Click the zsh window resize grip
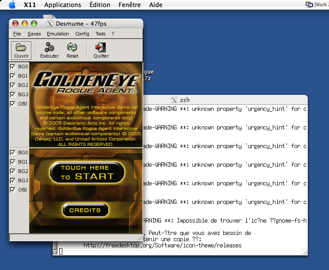329x270 pixels. (x=304, y=252)
